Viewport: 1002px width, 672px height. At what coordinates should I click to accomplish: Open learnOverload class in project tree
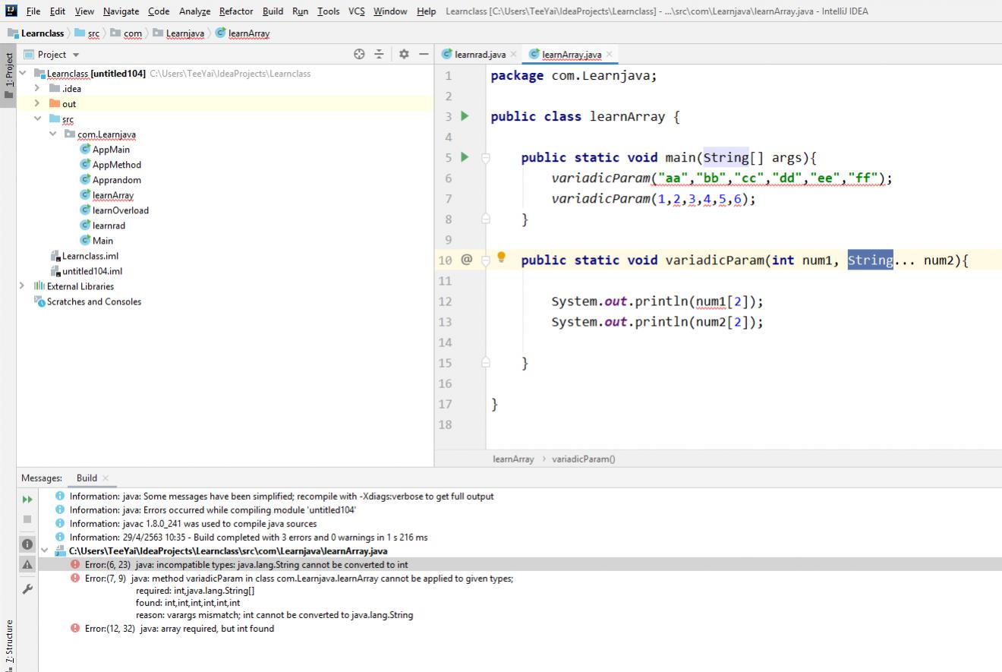(x=120, y=210)
